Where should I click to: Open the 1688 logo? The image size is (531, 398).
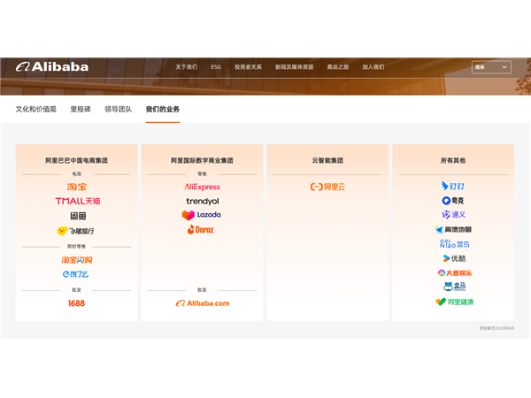(76, 303)
